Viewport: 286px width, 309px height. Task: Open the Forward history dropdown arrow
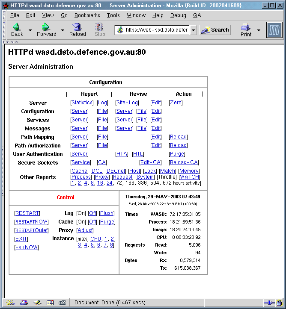pyautogui.click(x=63, y=30)
